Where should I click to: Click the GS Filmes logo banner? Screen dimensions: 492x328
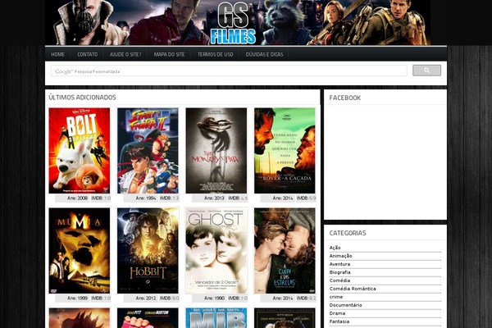tap(238, 23)
